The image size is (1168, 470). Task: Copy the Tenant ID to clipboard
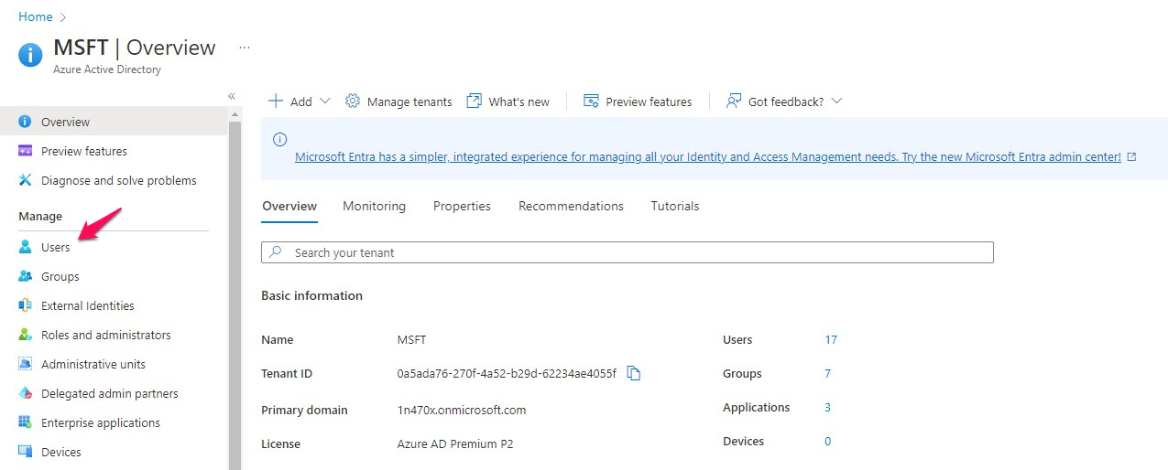[634, 373]
